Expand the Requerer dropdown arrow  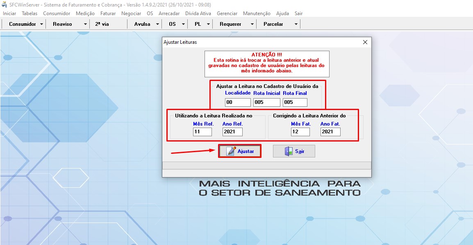pos(252,24)
